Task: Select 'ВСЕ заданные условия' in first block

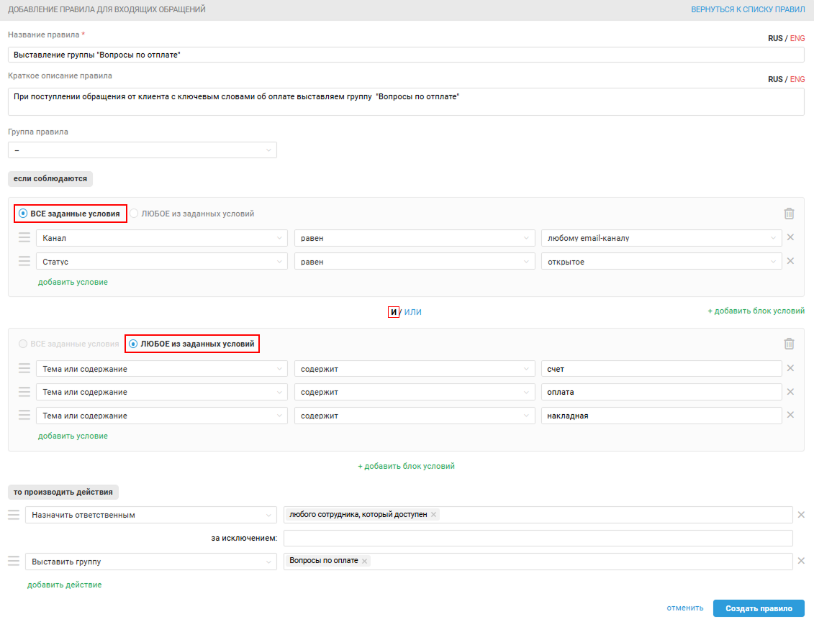Action: [23, 214]
